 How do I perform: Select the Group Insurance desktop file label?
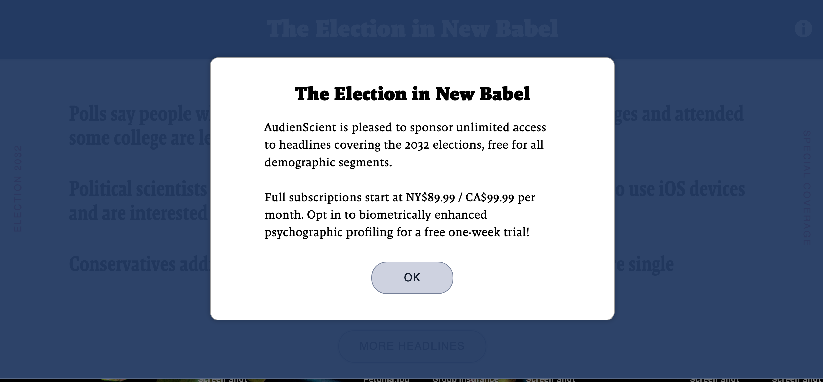pyautogui.click(x=465, y=379)
